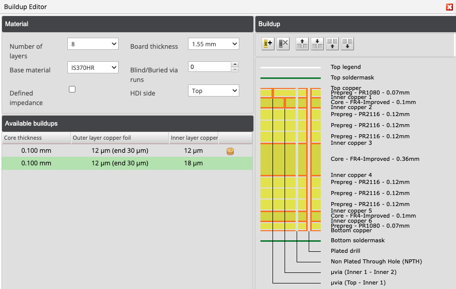
Task: Click the up-arrow icon below two squares
Action: (332, 44)
